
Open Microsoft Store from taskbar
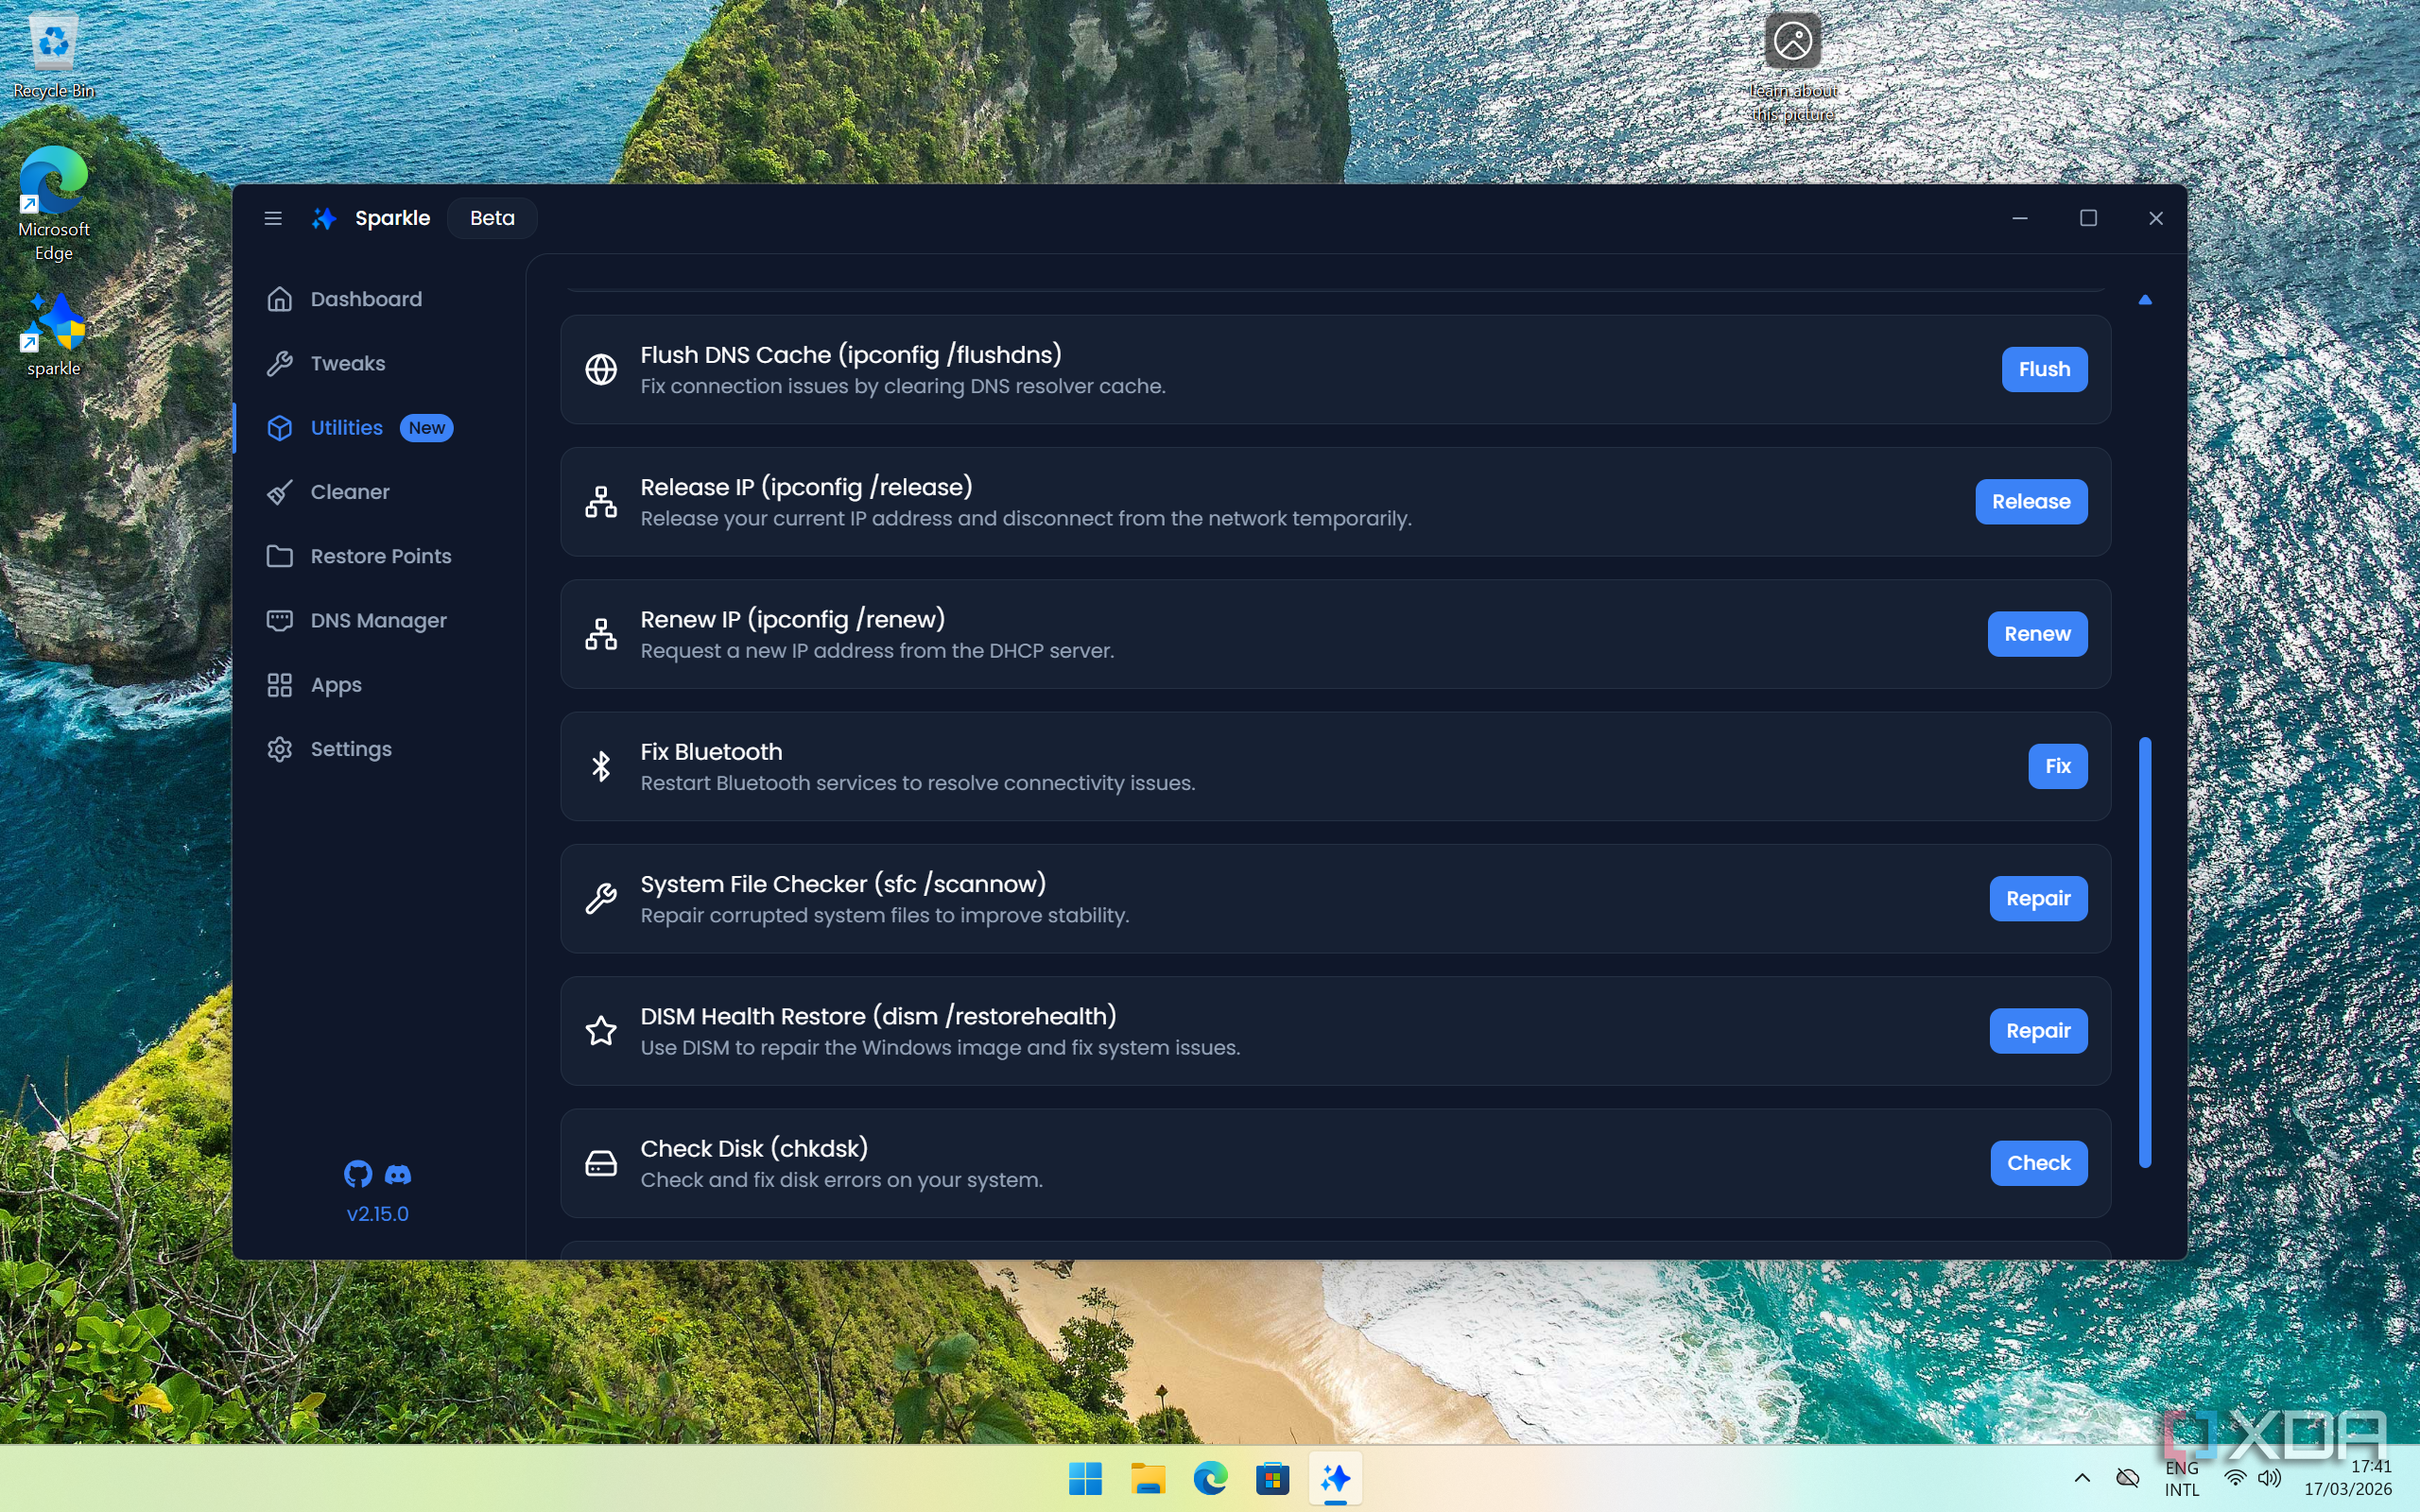1273,1478
